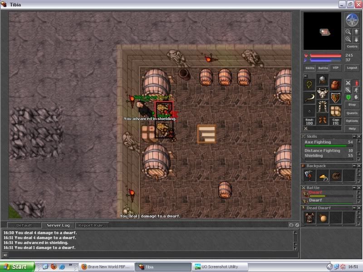Open the chat channels list icon

pos(291,225)
